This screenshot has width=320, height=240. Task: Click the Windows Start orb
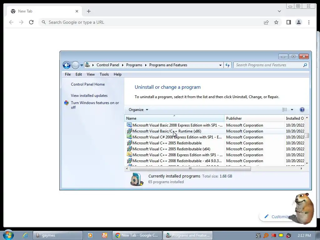pos(8,235)
